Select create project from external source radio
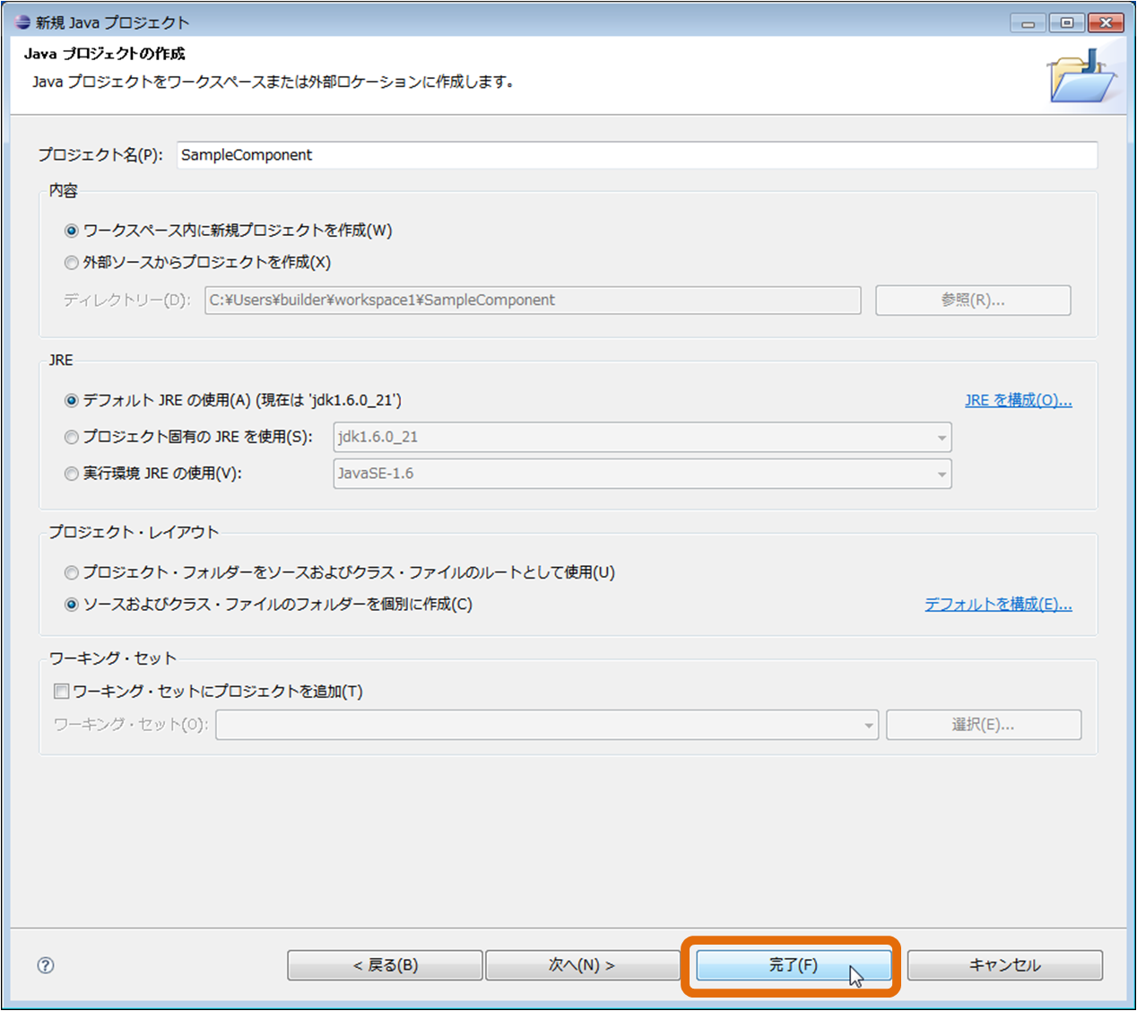 [71, 263]
